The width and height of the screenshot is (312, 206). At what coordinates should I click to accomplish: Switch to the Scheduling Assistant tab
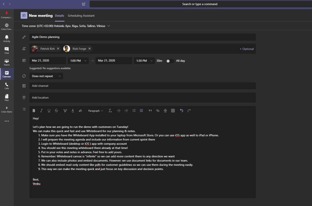coord(81,16)
